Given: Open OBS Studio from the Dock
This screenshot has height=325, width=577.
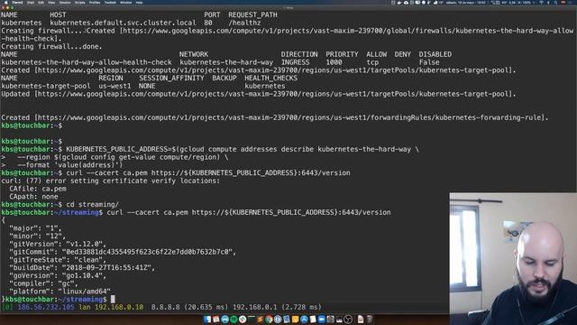Looking at the screenshot, I should 348,319.
